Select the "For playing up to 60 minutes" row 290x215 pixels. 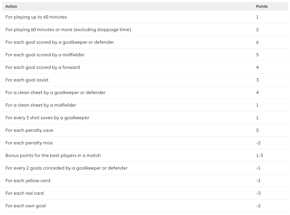click(36, 17)
